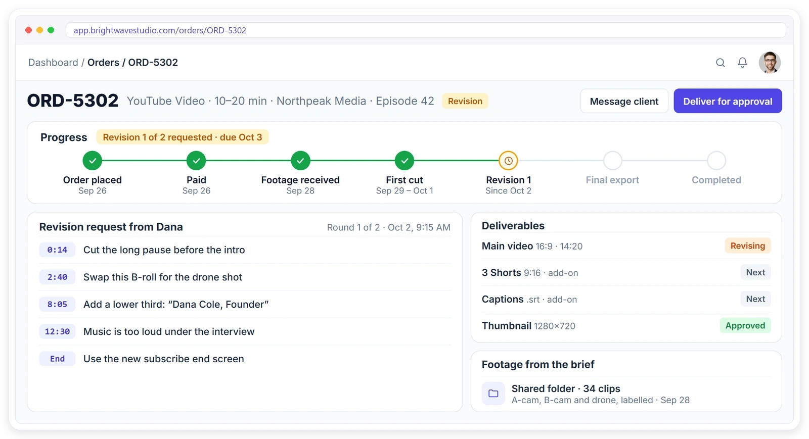Jump to 8:05 timestamp

tap(57, 304)
